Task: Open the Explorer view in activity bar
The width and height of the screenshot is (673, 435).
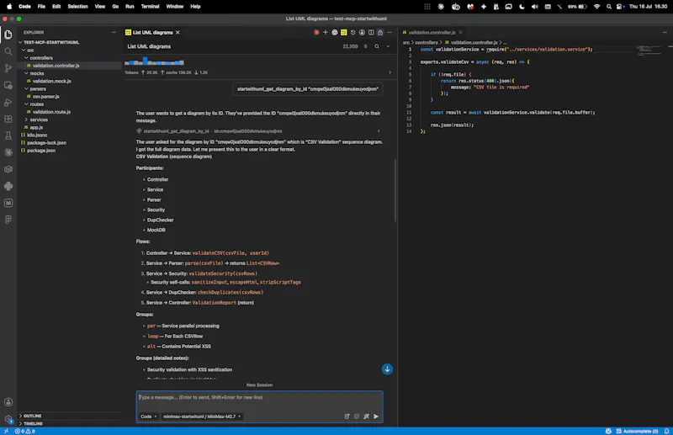Action: tap(8, 34)
